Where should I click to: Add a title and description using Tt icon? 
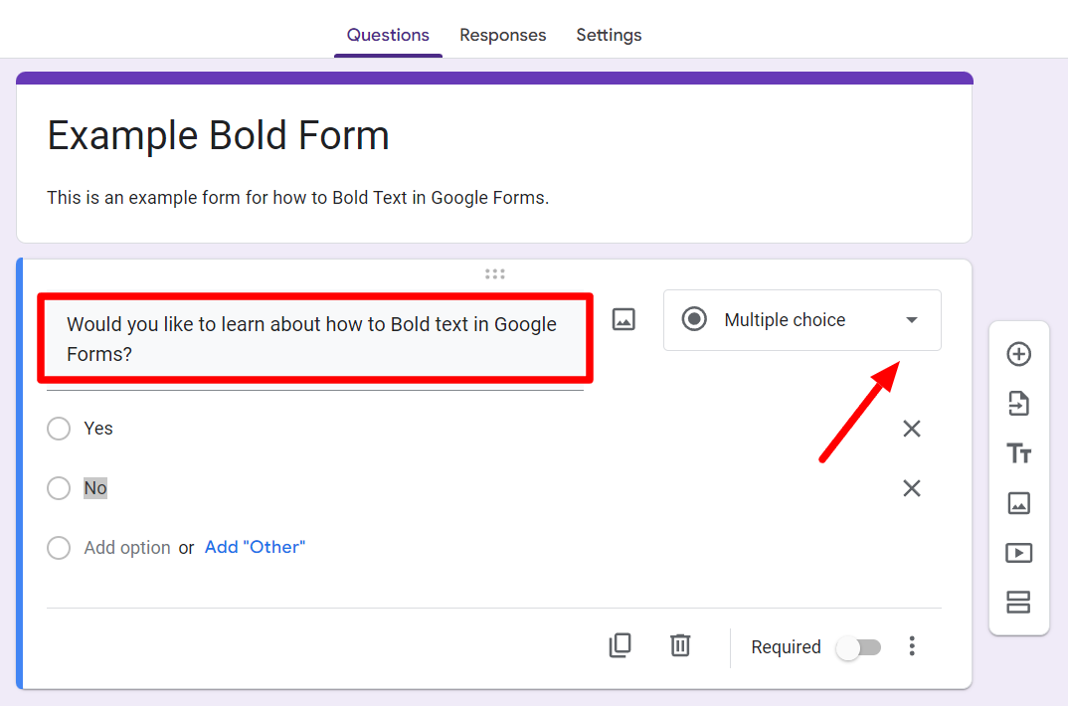[1018, 453]
